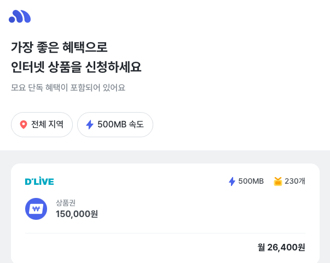Click the Moyo logo icon
Viewport: 330px width, 263px height.
coord(20,16)
